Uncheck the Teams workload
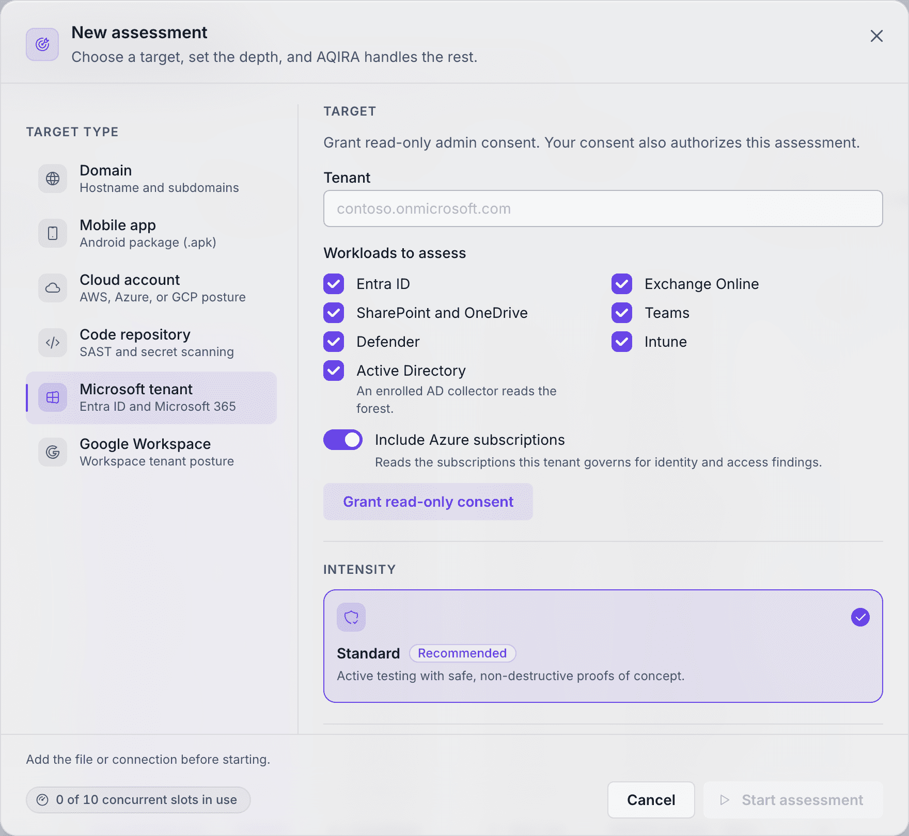909x836 pixels. [x=622, y=313]
